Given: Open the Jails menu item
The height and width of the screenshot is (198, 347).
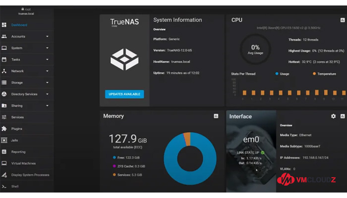Looking at the screenshot, I should [x=27, y=140].
